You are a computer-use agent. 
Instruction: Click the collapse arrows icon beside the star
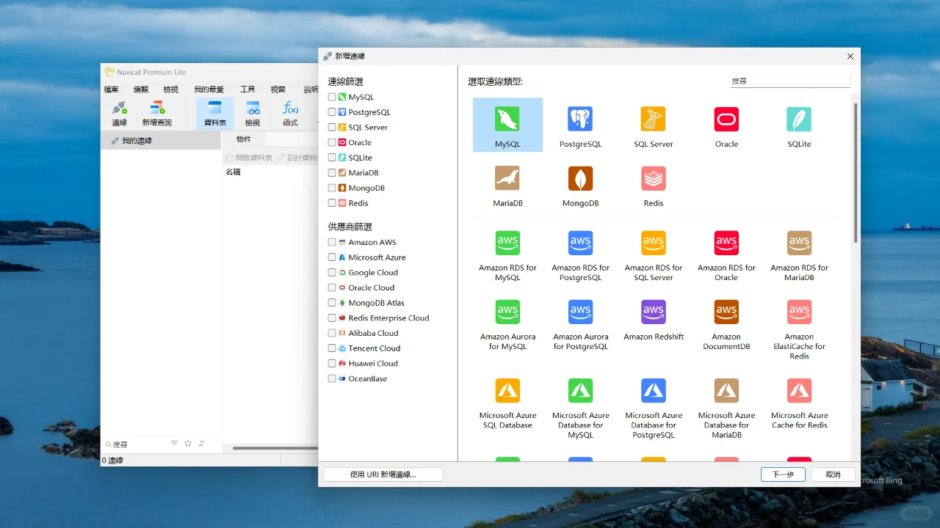201,444
